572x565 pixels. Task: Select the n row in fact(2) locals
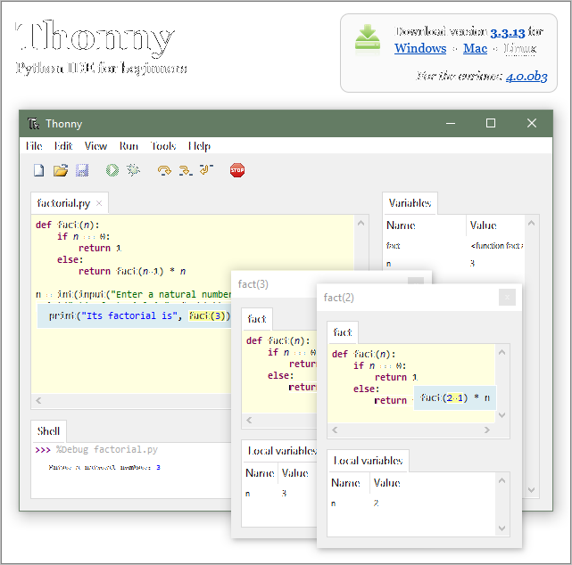[412, 504]
